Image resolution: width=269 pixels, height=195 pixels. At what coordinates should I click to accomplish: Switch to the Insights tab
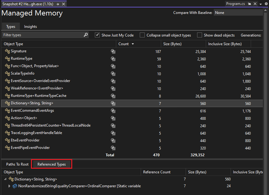30,27
